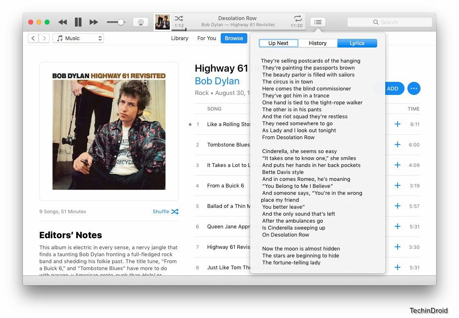
Task: Click the rewind previous track button
Action: point(62,22)
